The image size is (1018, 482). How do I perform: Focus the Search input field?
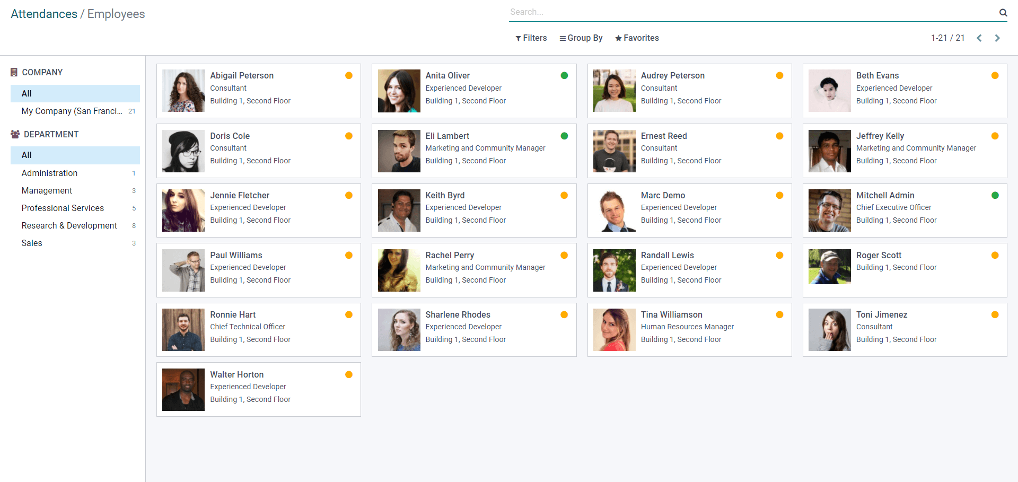(x=753, y=12)
